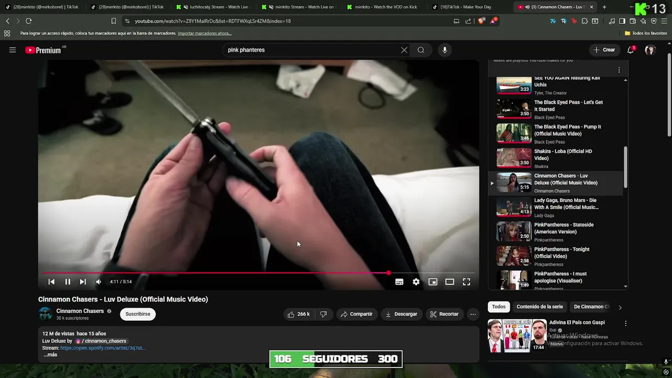
Task: Select PinkPantheress - Tonight in playlist
Action: 556,256
